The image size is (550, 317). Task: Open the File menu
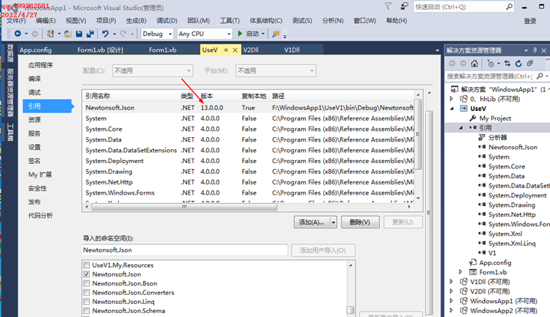[16, 21]
